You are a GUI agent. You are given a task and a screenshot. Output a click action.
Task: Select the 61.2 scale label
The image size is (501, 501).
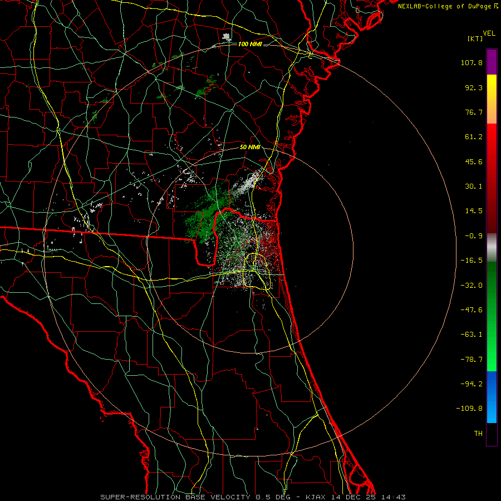(x=474, y=137)
